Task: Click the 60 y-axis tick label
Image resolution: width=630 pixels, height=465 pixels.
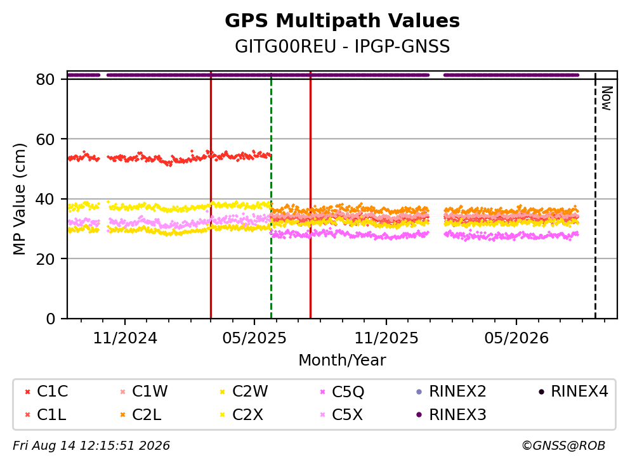Action: click(x=45, y=139)
